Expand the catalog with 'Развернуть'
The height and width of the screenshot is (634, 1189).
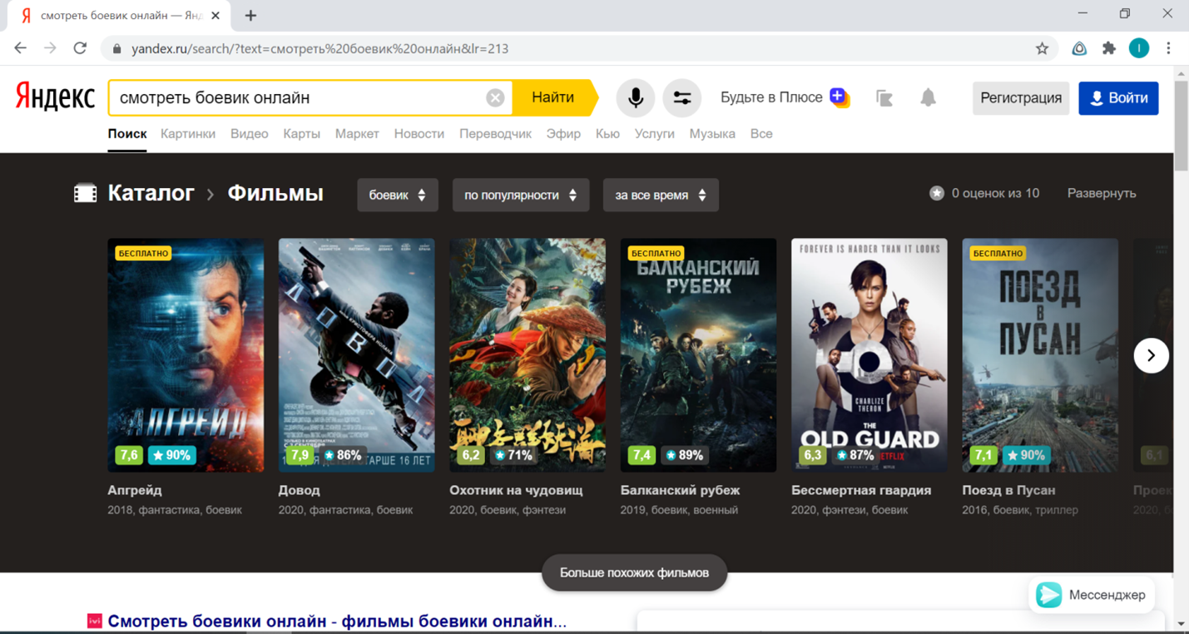[x=1102, y=193]
